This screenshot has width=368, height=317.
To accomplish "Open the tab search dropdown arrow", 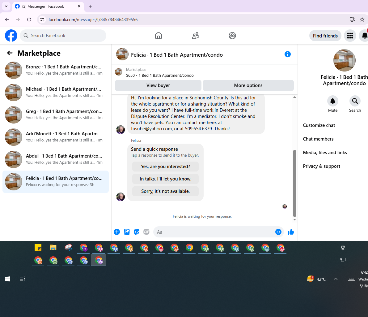I will [x=6, y=7].
